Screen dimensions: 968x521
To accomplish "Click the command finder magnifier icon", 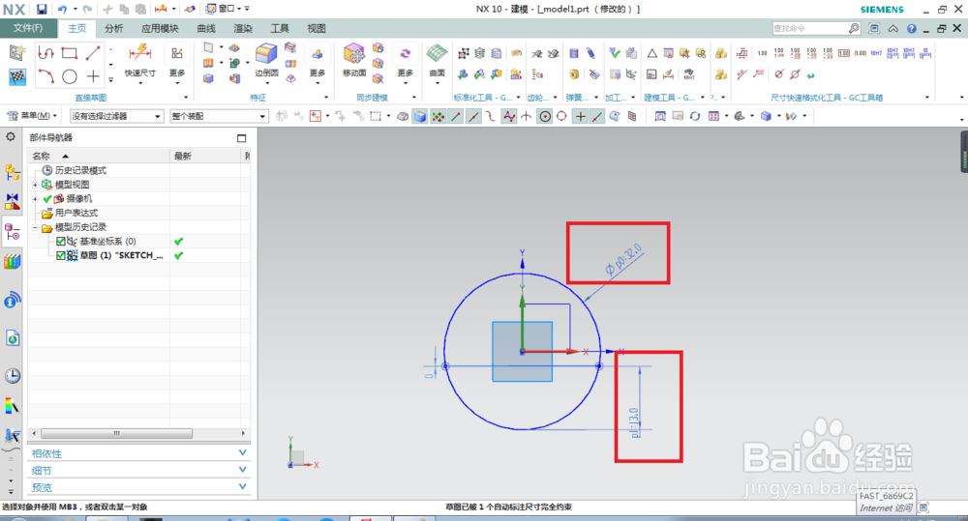I will coord(854,28).
